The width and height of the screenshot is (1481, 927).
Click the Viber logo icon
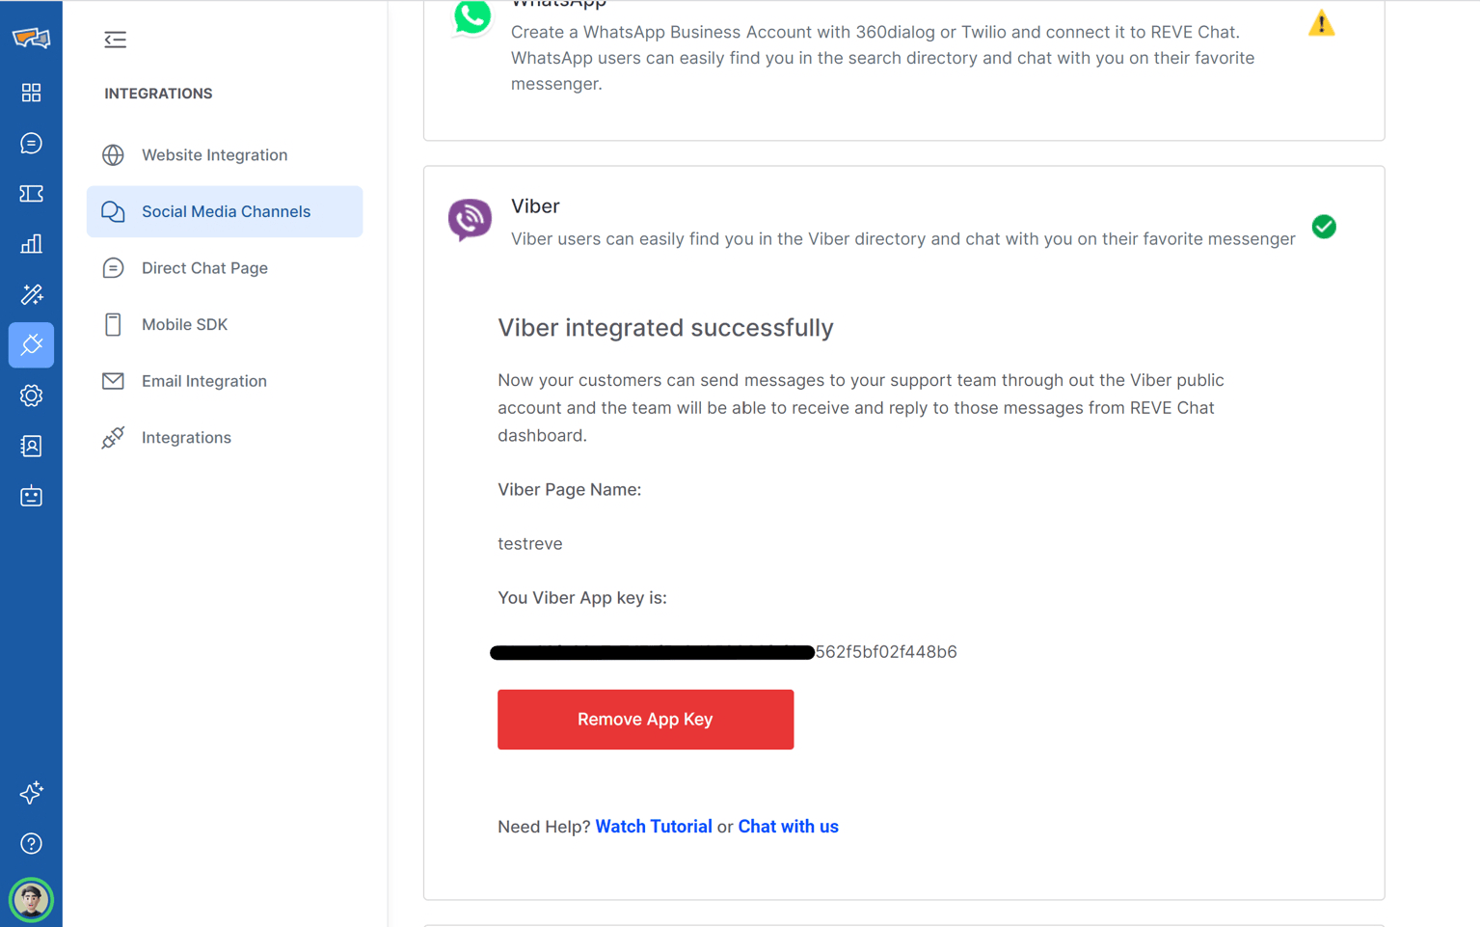click(470, 220)
